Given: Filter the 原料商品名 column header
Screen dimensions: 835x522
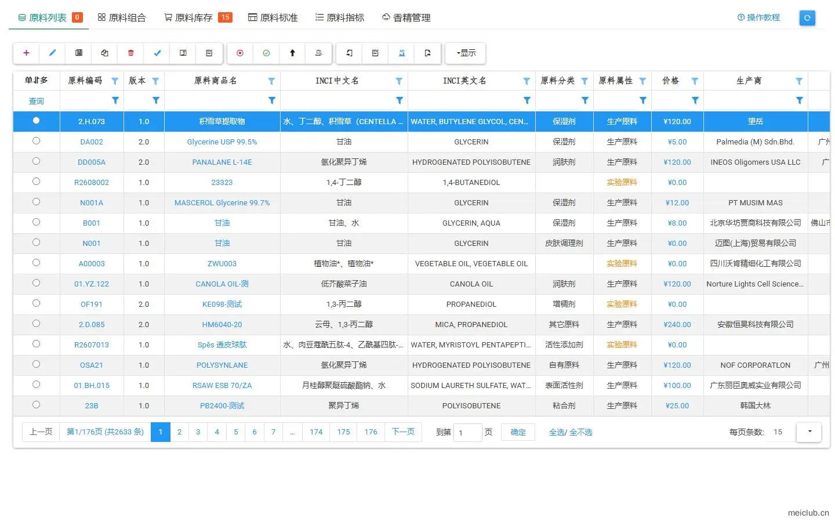Looking at the screenshot, I should pyautogui.click(x=271, y=81).
